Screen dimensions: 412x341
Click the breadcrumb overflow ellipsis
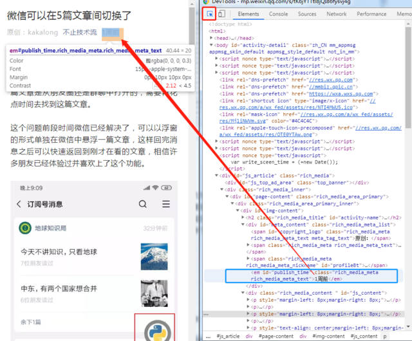(208, 336)
